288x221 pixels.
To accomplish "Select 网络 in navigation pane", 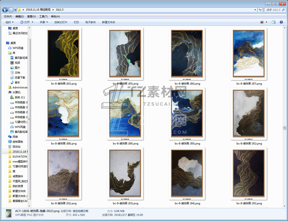I will [13, 137].
